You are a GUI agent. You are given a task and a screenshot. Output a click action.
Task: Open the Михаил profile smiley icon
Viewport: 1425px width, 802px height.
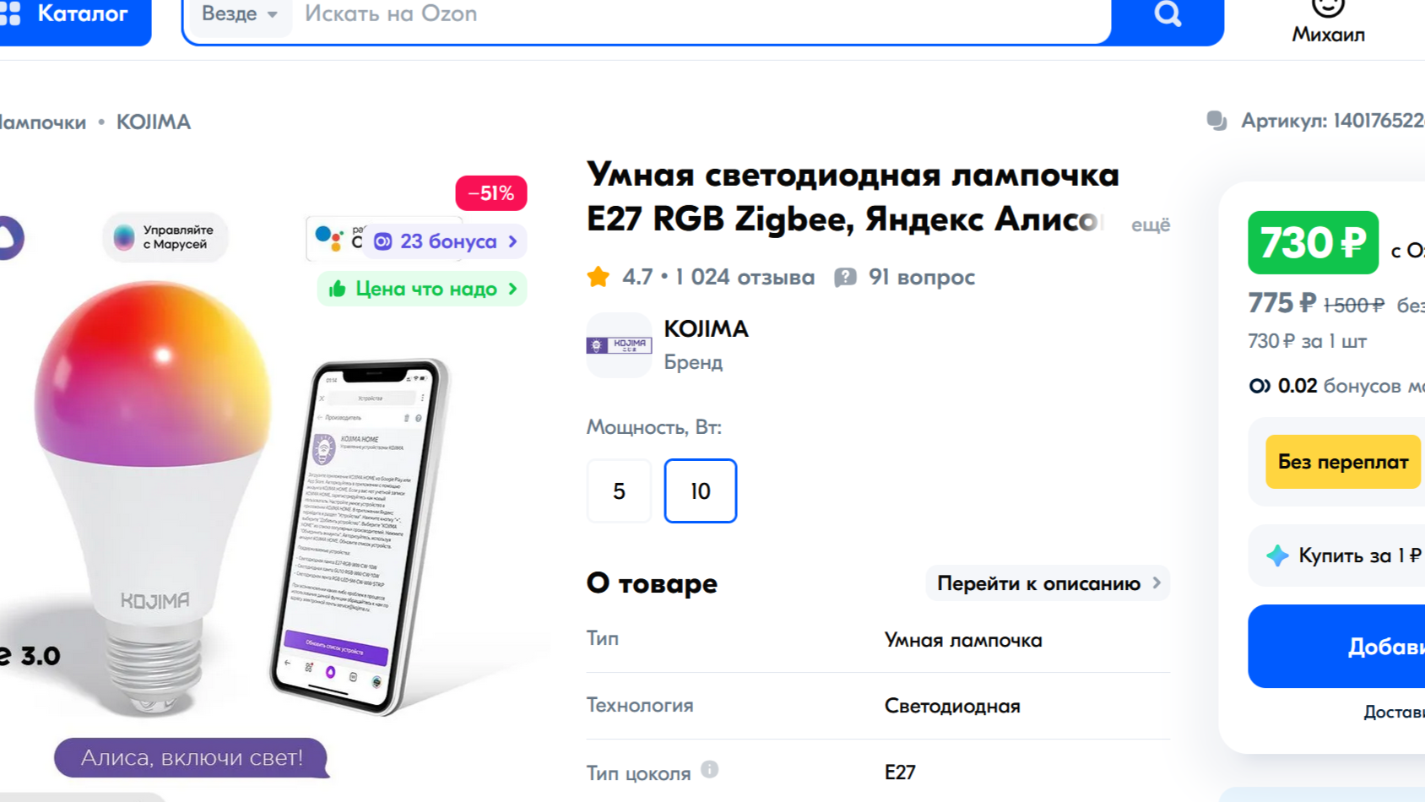(1328, 8)
